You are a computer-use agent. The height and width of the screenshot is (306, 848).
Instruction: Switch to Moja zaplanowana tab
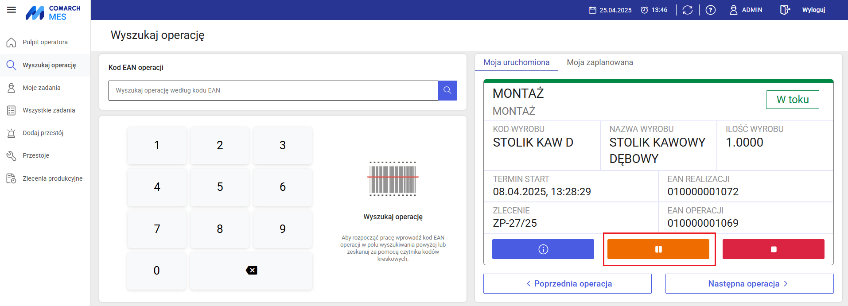tap(599, 62)
